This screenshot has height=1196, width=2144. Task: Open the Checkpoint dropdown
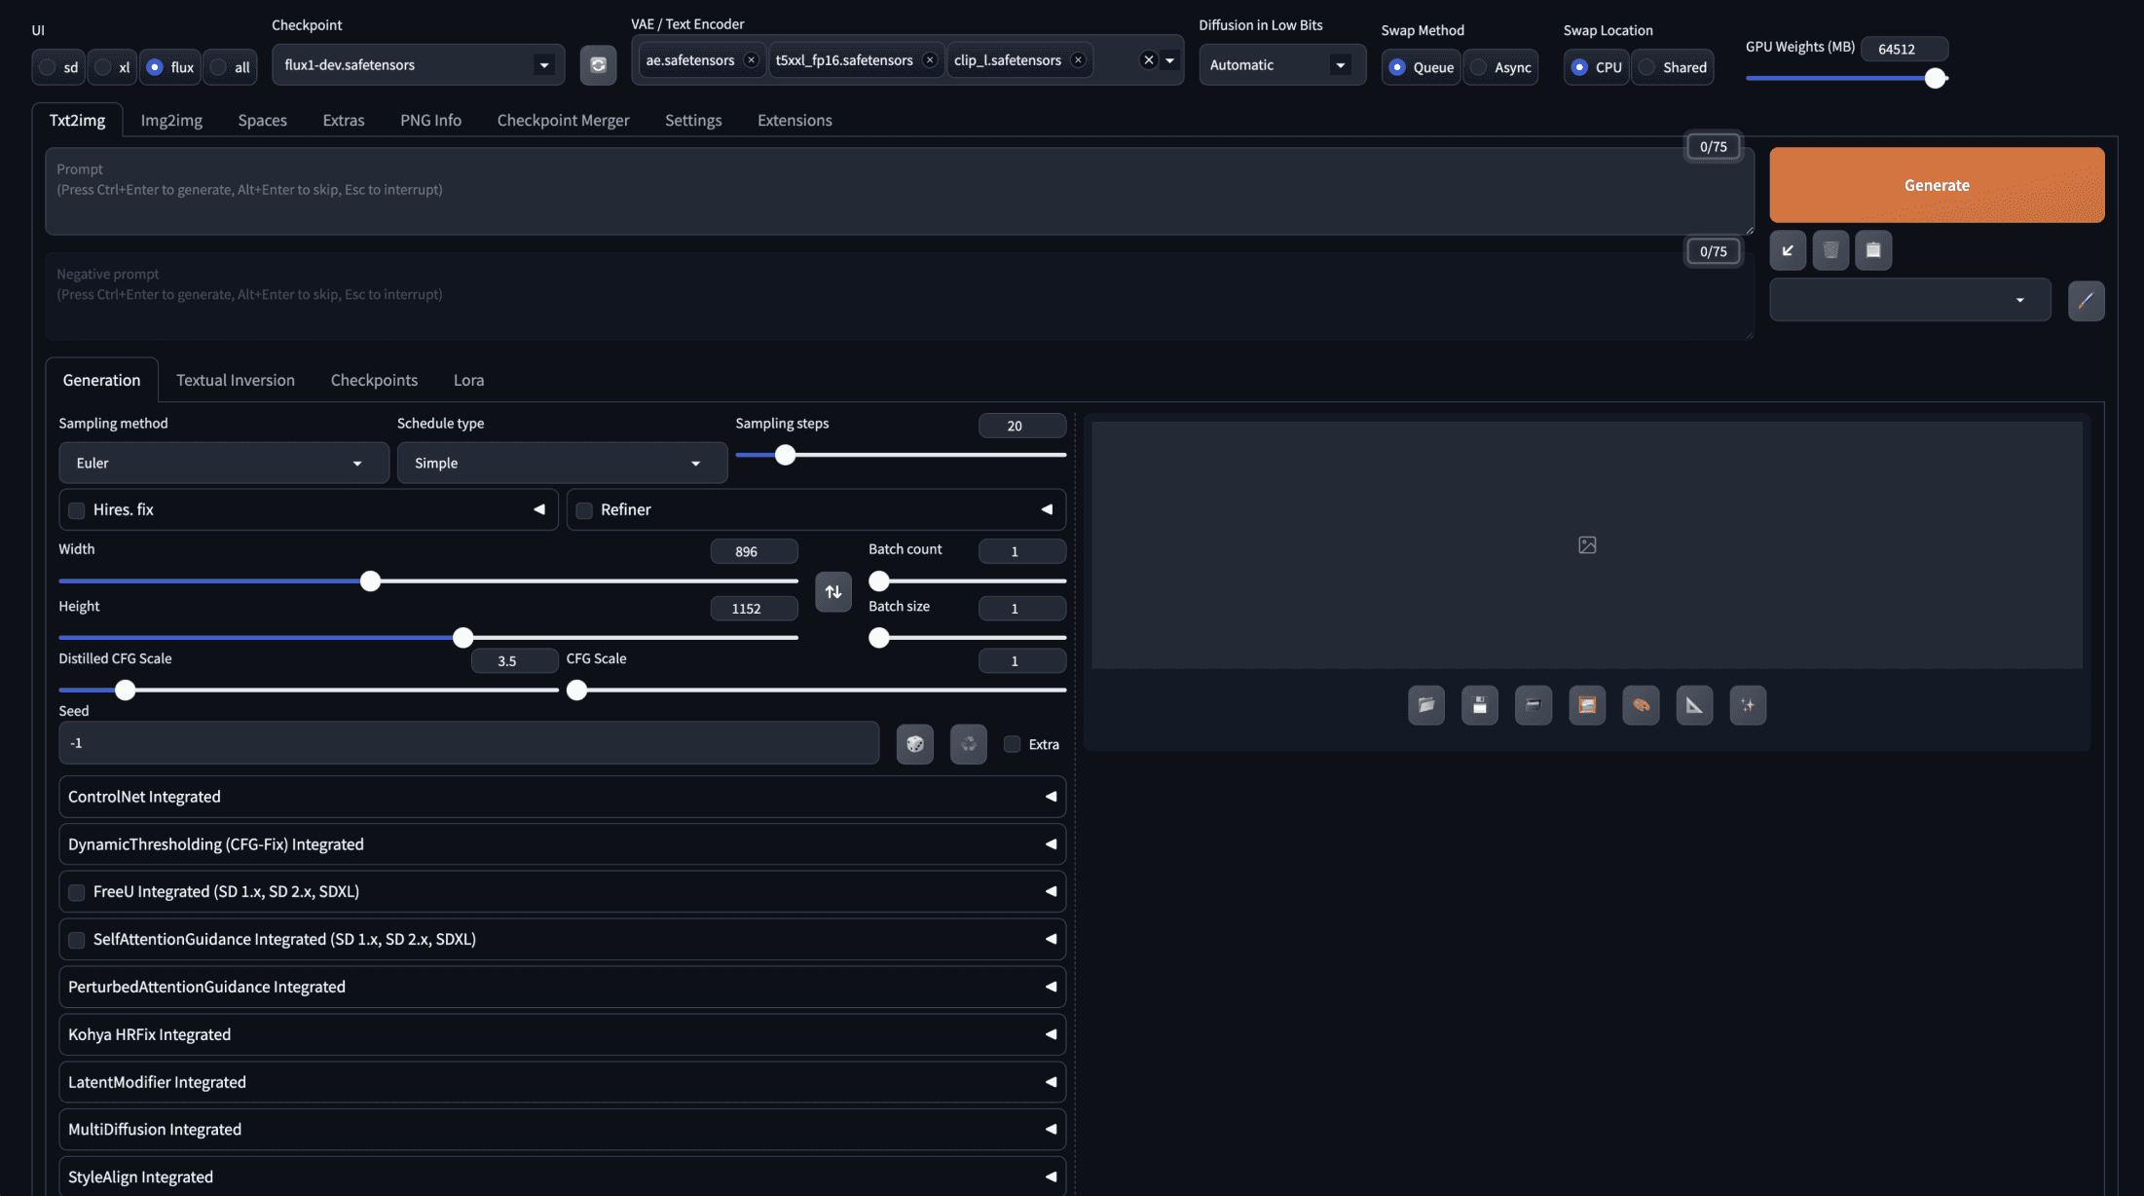418,65
